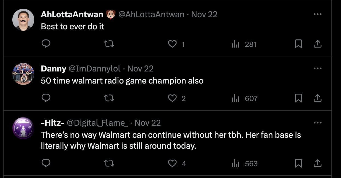Viewport: 341px width, 178px height.
Task: Repost AhLottaAntwan's "Best to ever do it" tweet
Action: (109, 44)
